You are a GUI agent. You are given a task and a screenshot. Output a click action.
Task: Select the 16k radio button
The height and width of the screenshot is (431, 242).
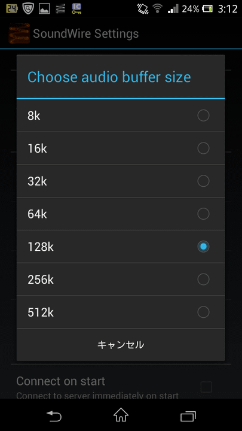(203, 148)
